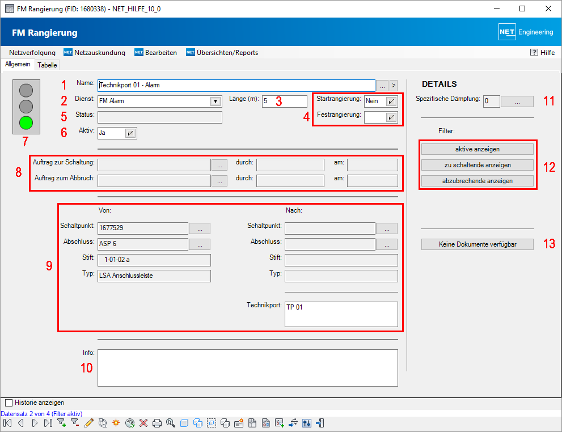Click the double blue cubes icon

click(x=198, y=423)
